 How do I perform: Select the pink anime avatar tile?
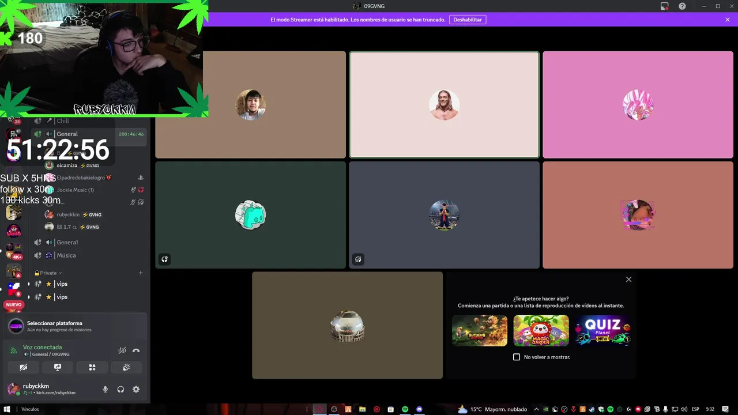638,105
